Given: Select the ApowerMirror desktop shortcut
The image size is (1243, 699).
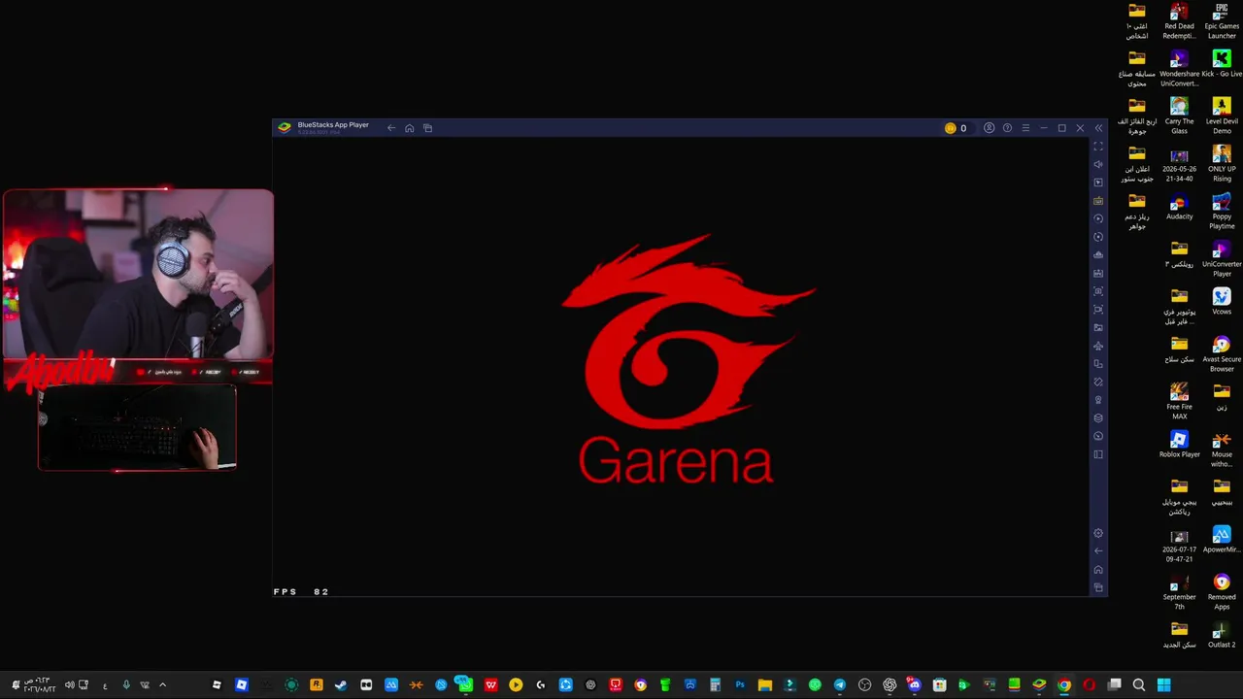Looking at the screenshot, I should tap(1222, 540).
